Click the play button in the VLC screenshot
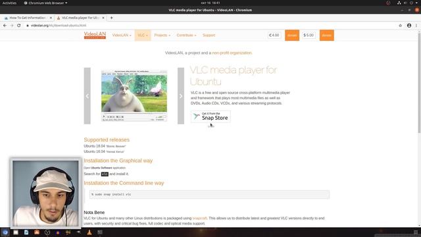 click(x=104, y=117)
